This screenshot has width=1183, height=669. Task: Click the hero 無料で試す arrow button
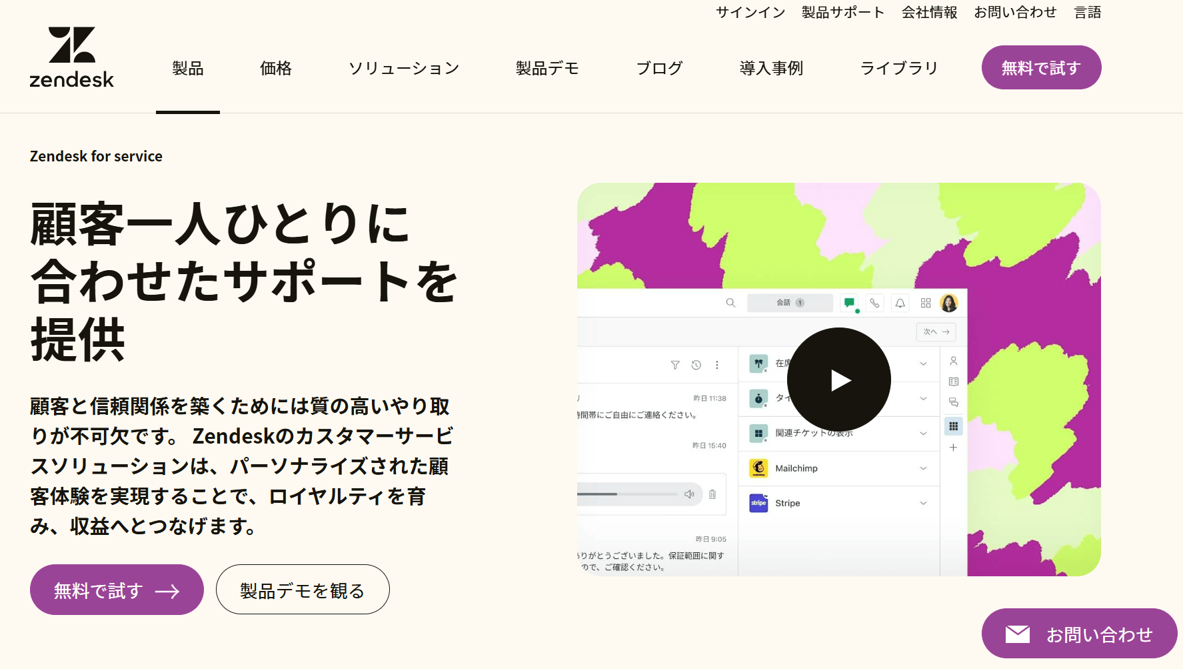click(x=117, y=590)
